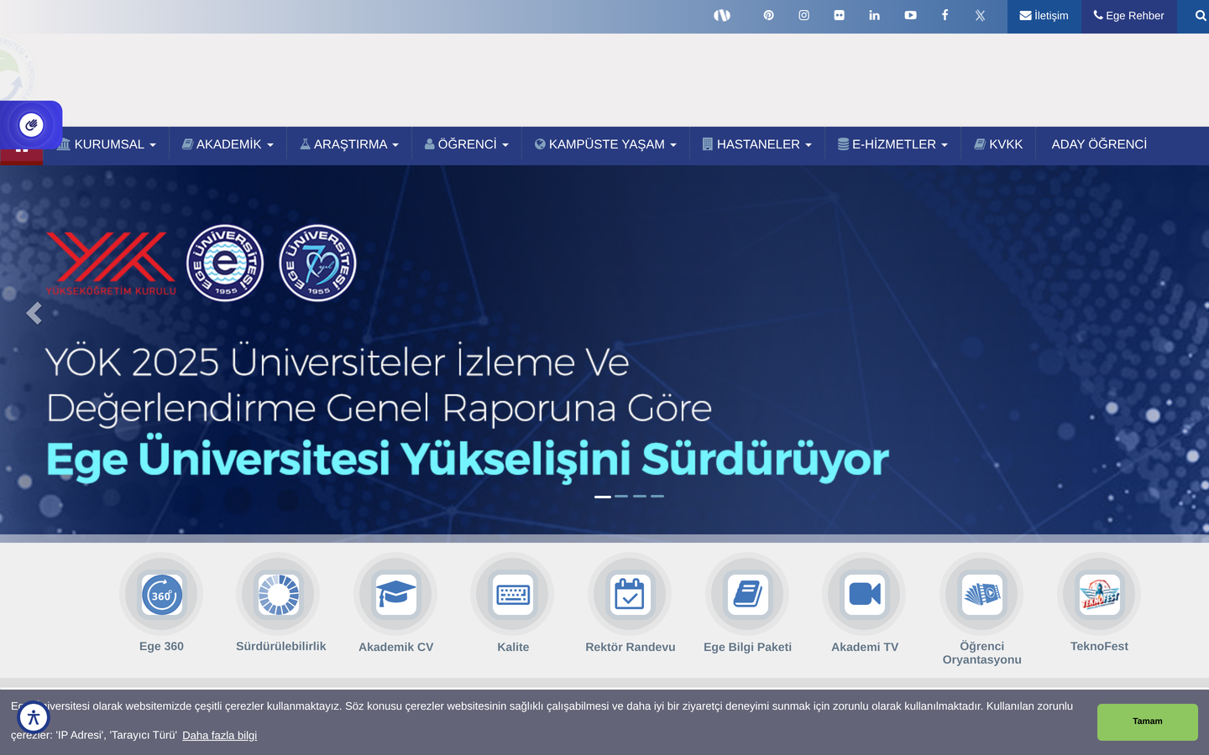Click the TeknoFest text label
This screenshot has height=755, width=1209.
point(1099,646)
